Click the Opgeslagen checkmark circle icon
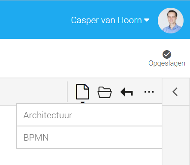 click(x=167, y=54)
